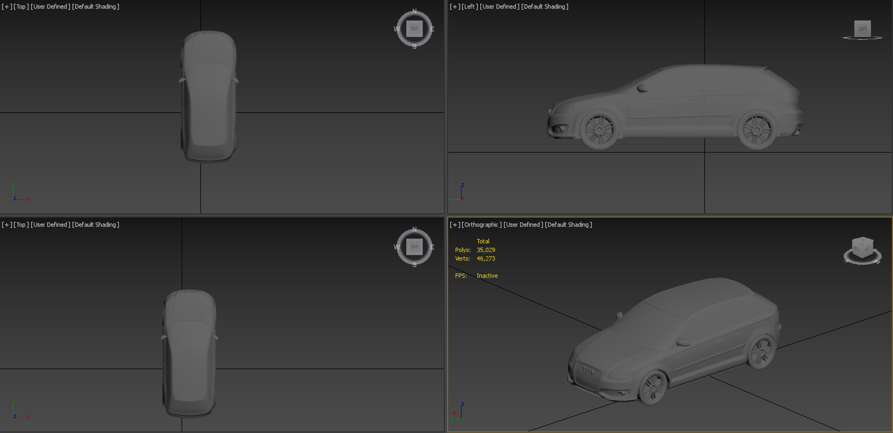The width and height of the screenshot is (893, 433).
Task: Click the 'Verts: 46,273' statistic text
Action: (x=475, y=258)
